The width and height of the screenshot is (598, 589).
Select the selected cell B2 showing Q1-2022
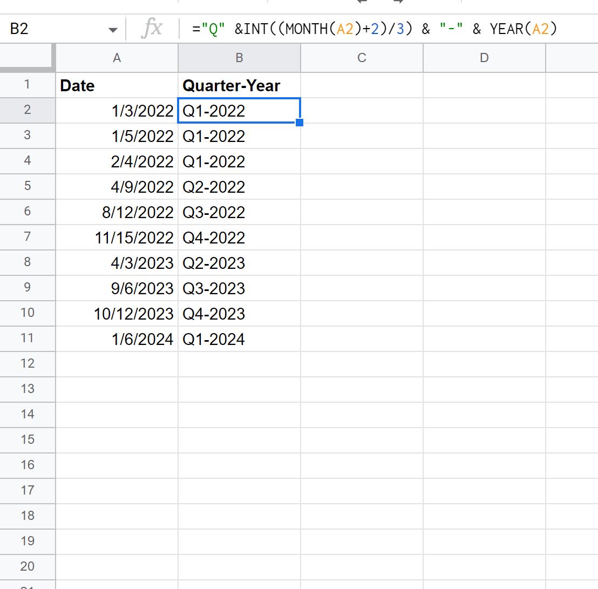pyautogui.click(x=239, y=111)
